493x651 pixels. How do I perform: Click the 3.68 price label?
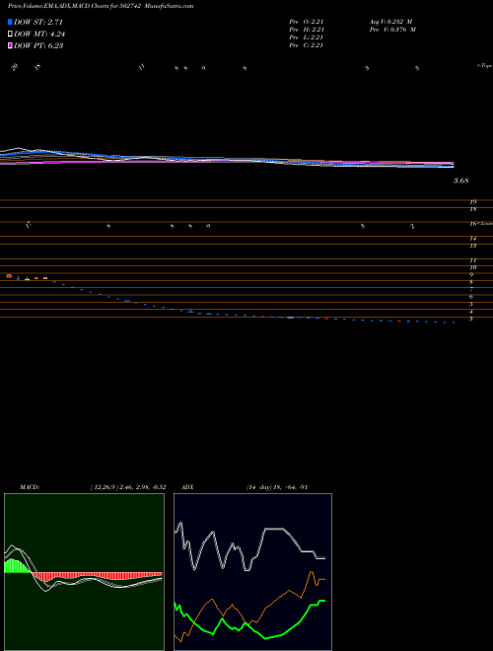(461, 181)
